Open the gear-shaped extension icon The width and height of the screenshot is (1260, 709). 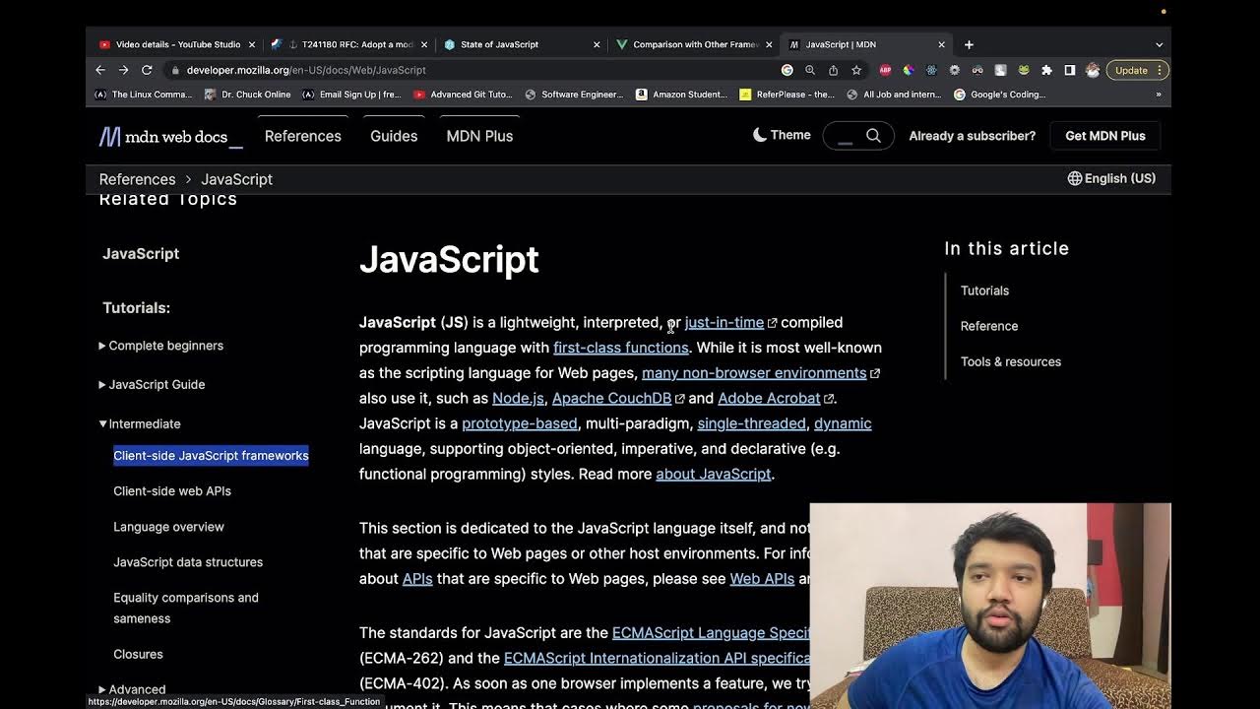coord(954,70)
